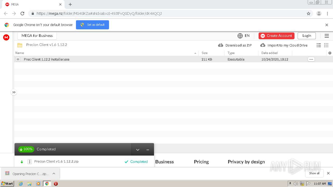Click the Login button
The height and width of the screenshot is (187, 333).
click(x=307, y=36)
